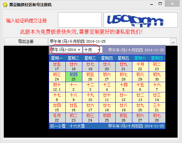Click the 初一小雪 solar term label

coord(58,126)
